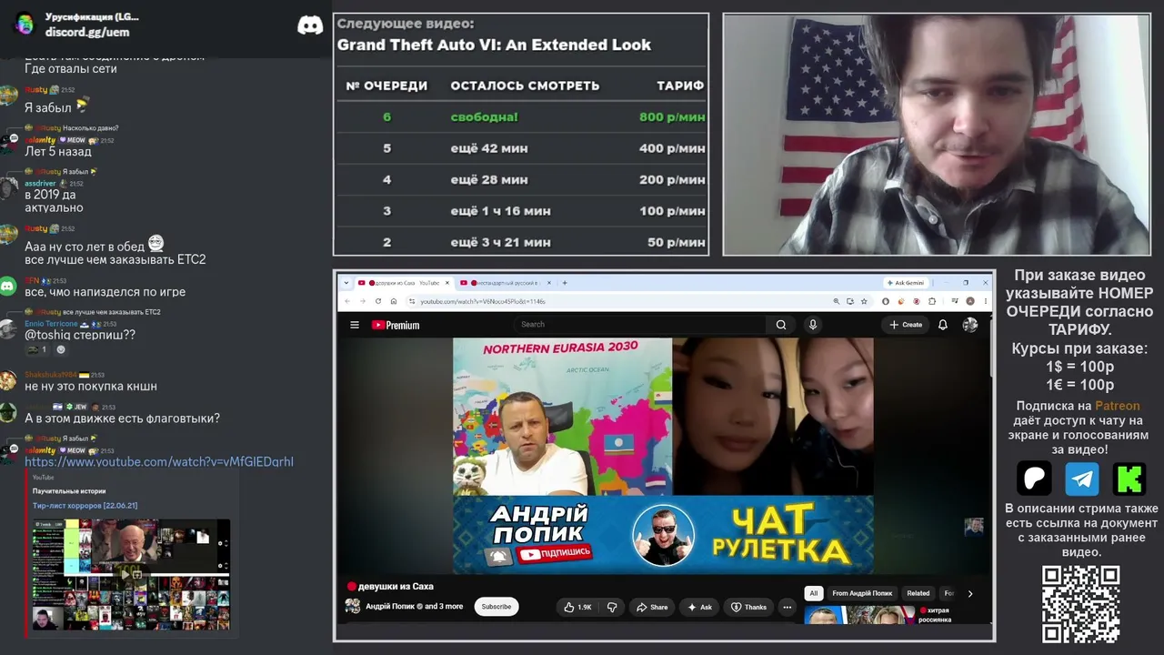Click the server avatar next to discord.gg/uem
Image resolution: width=1164 pixels, height=655 pixels.
tap(25, 25)
